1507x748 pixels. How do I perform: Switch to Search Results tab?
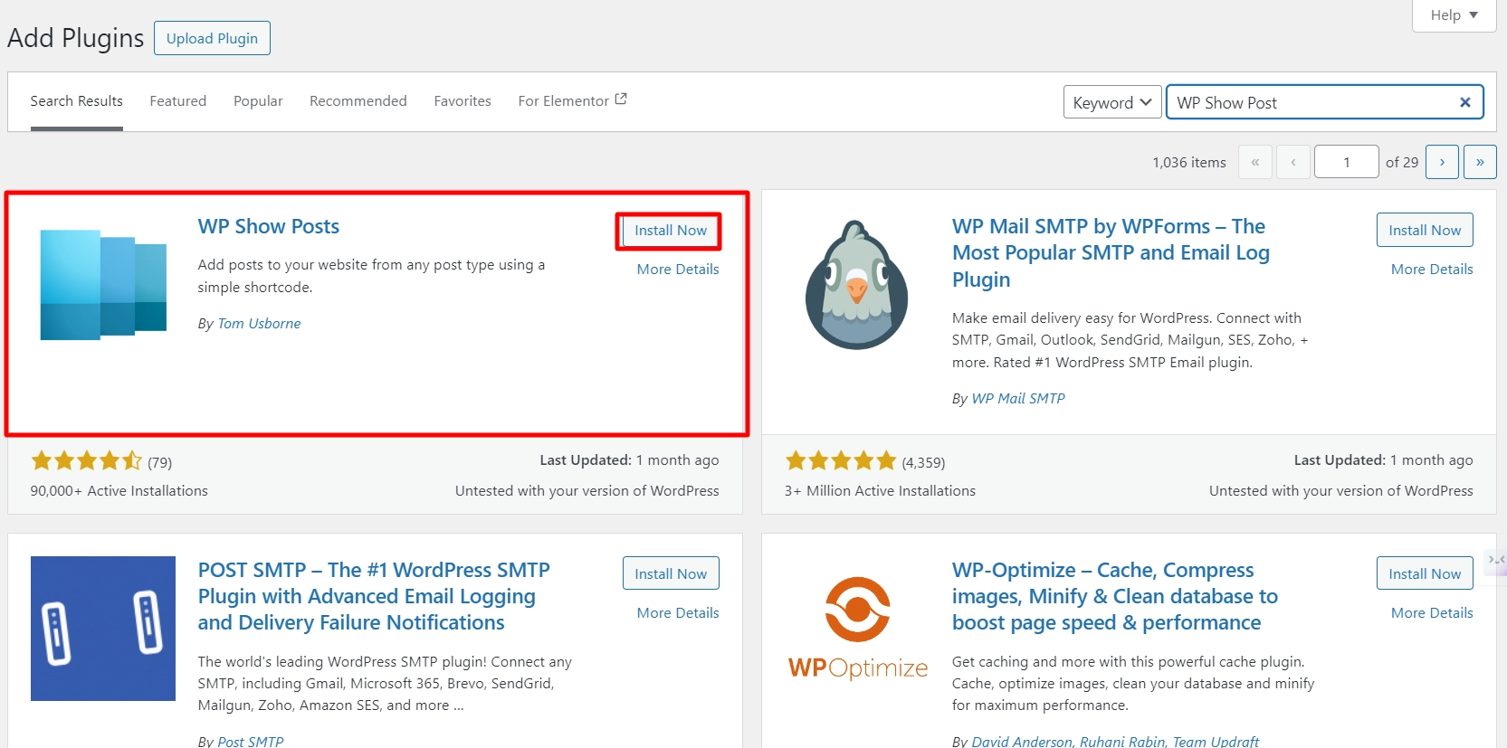77,101
